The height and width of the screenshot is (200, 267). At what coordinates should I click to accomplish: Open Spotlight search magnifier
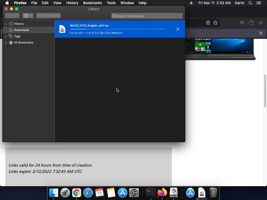[250, 3]
